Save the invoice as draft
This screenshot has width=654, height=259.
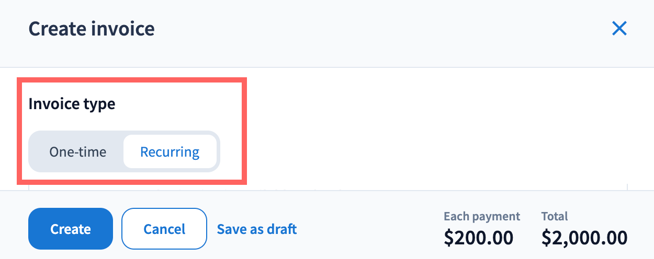point(257,229)
